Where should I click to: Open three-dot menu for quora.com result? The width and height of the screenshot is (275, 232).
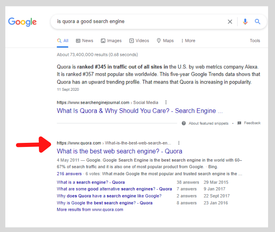tap(179, 143)
